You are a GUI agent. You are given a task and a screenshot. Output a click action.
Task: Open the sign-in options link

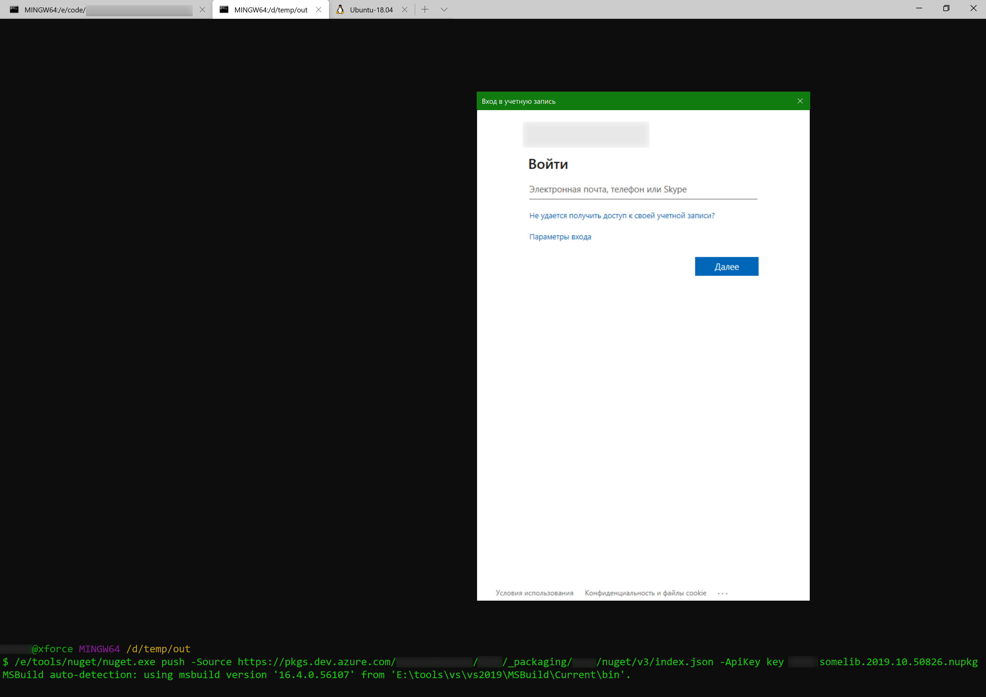[560, 237]
